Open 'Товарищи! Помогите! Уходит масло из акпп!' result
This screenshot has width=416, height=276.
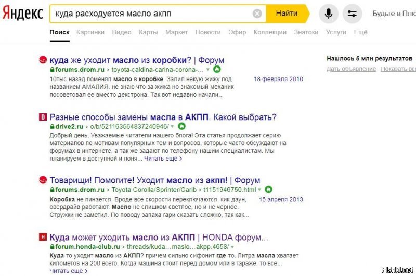(x=155, y=180)
